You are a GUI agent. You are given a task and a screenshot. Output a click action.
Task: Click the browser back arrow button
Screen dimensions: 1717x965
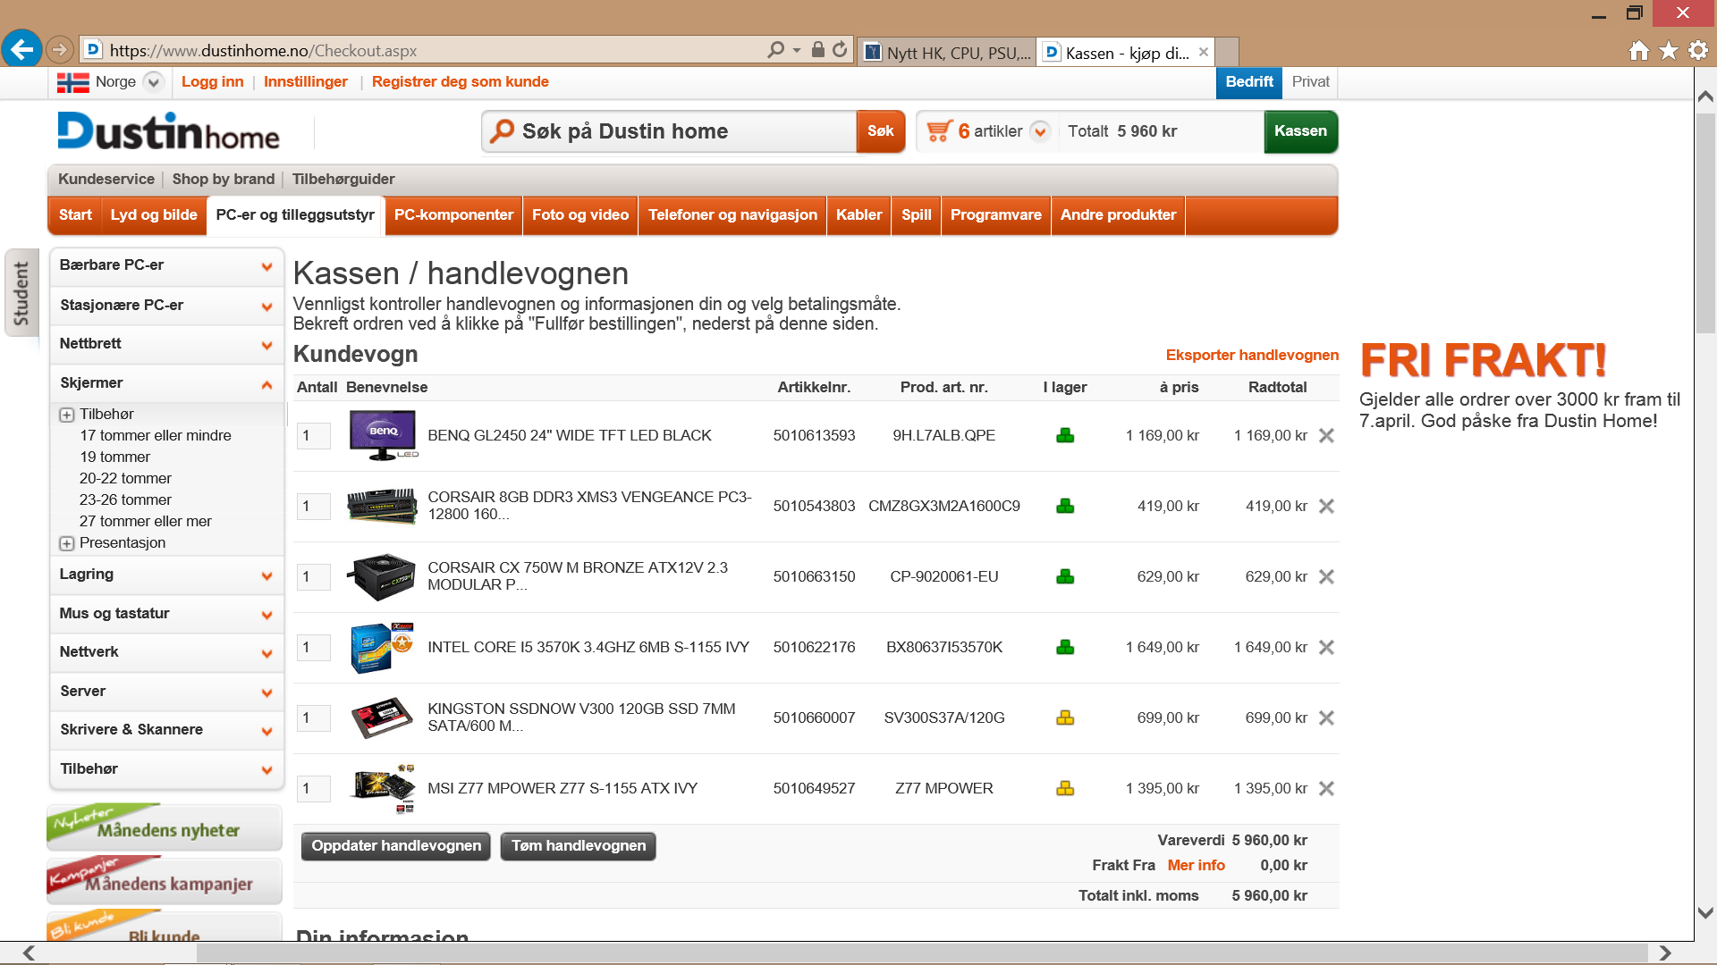pos(21,49)
